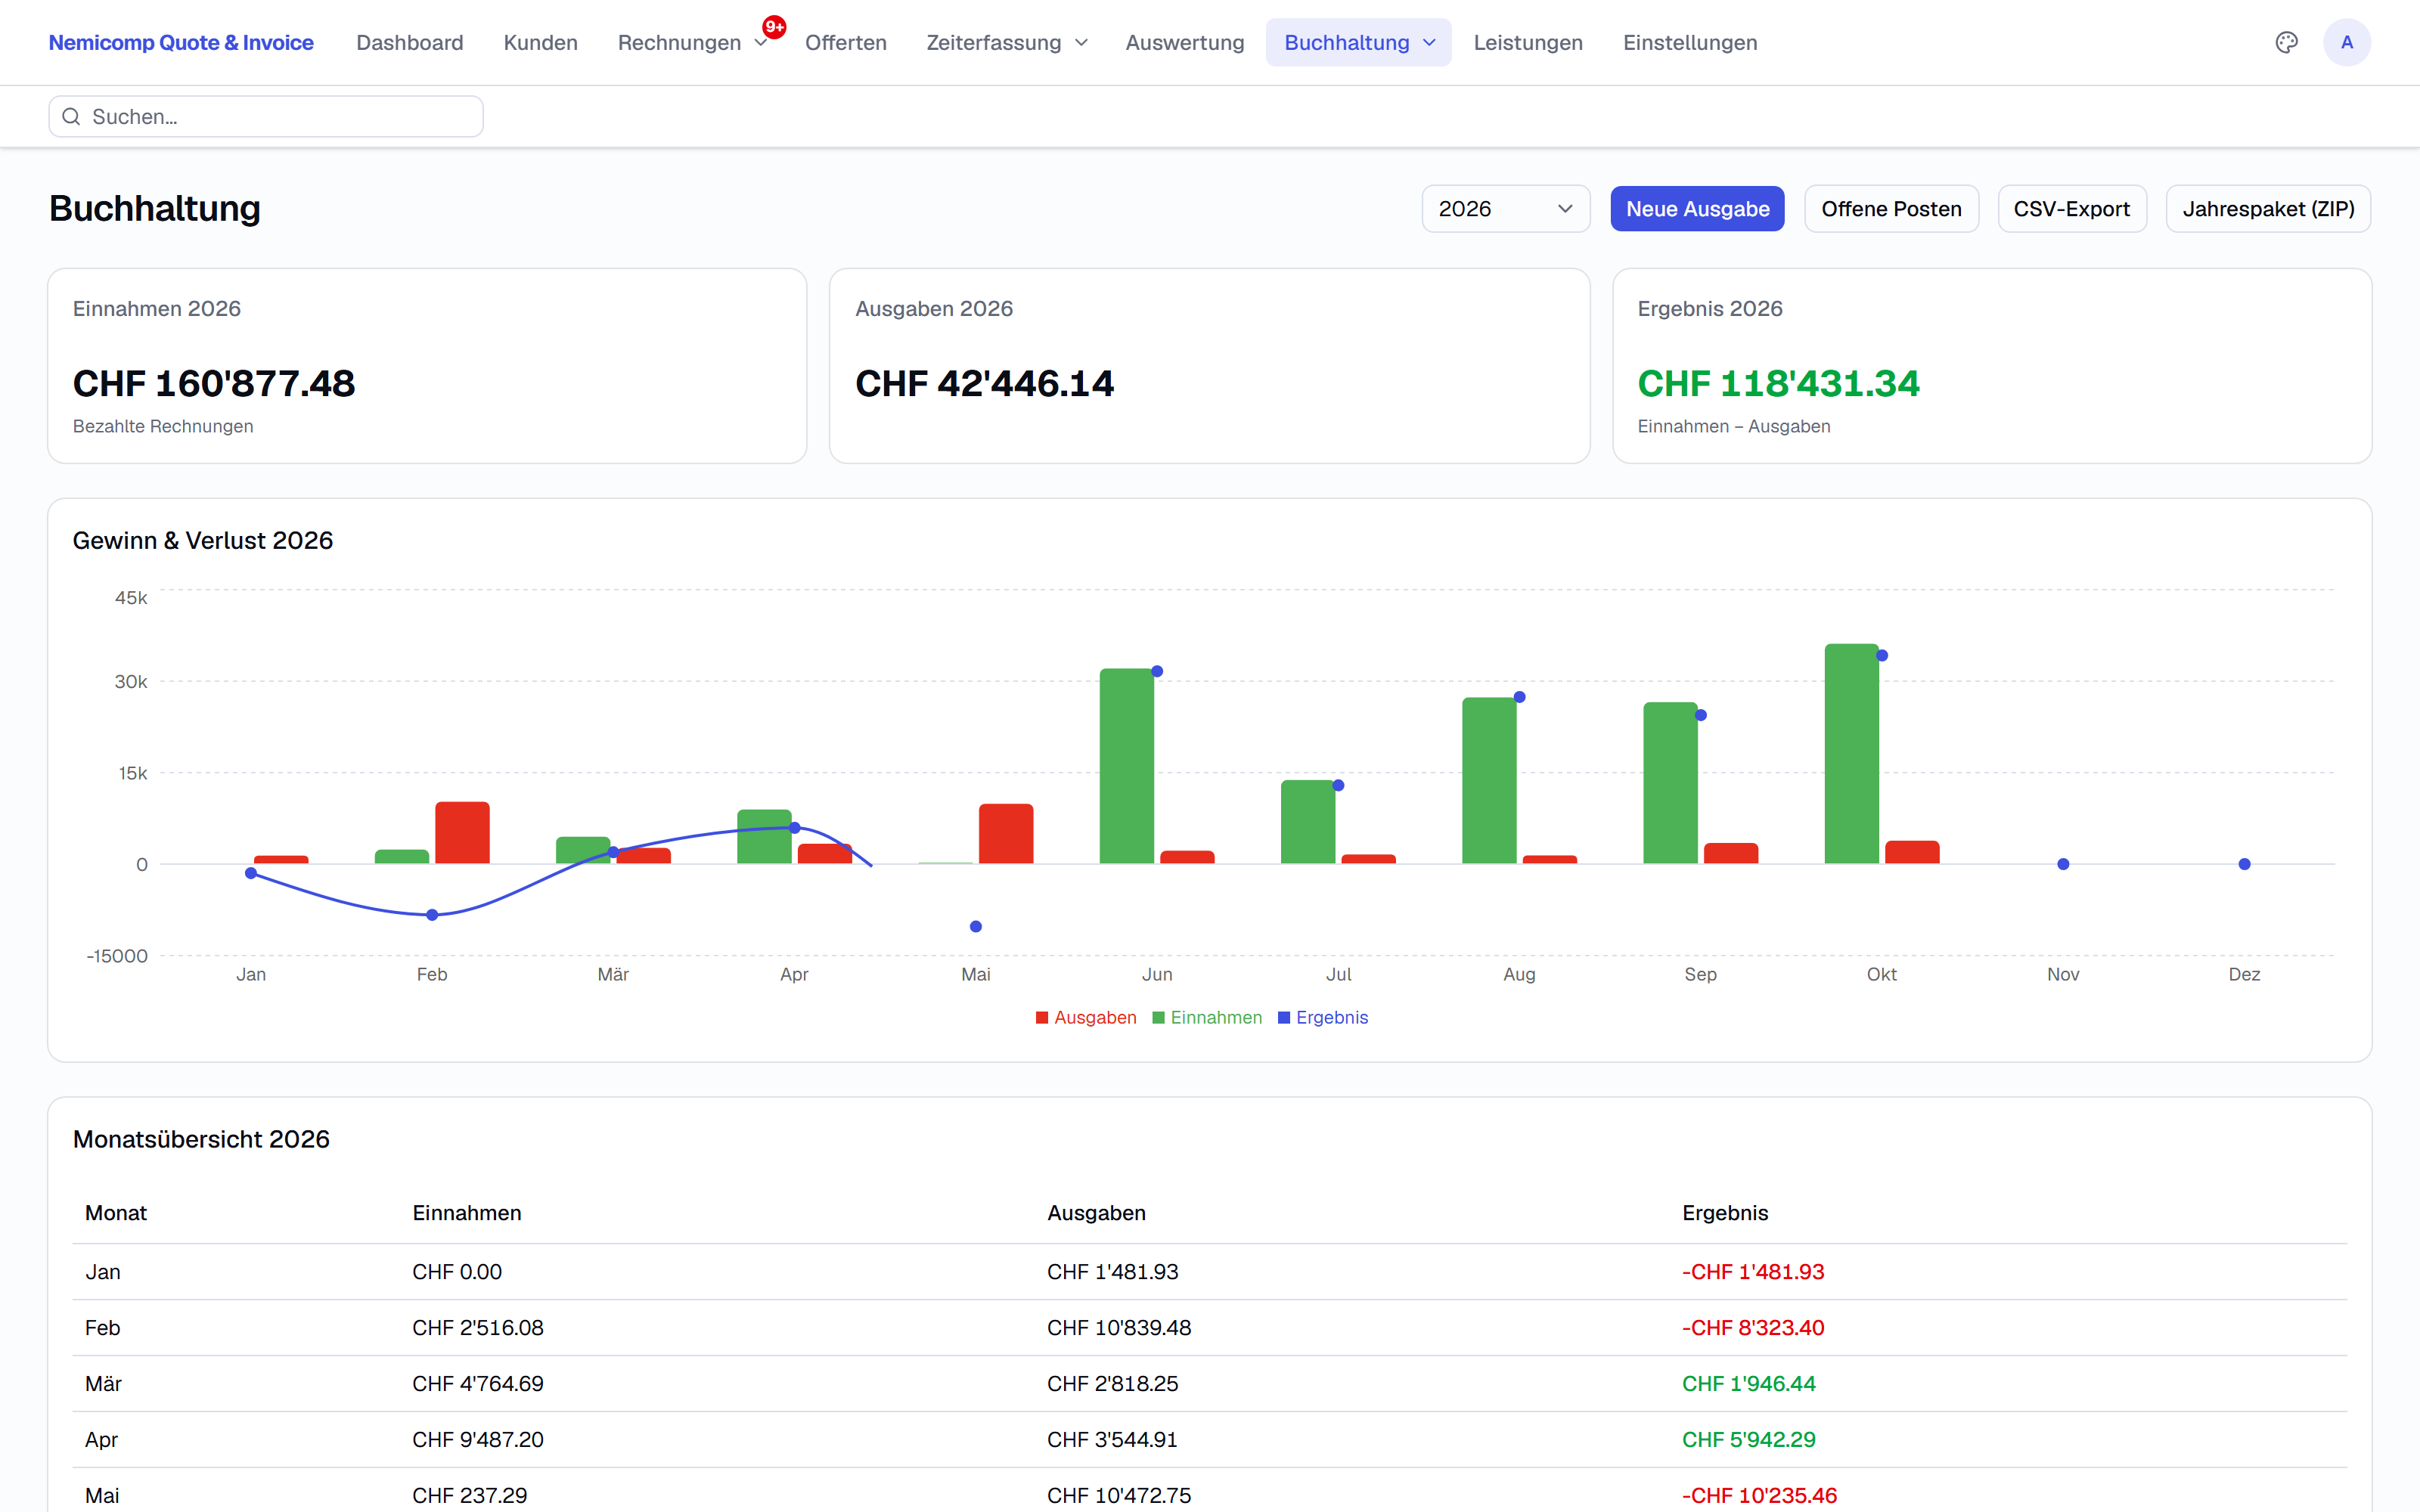
Task: Click Mär Ergebnis CHF 1'946.44 cell
Action: tap(1748, 1384)
